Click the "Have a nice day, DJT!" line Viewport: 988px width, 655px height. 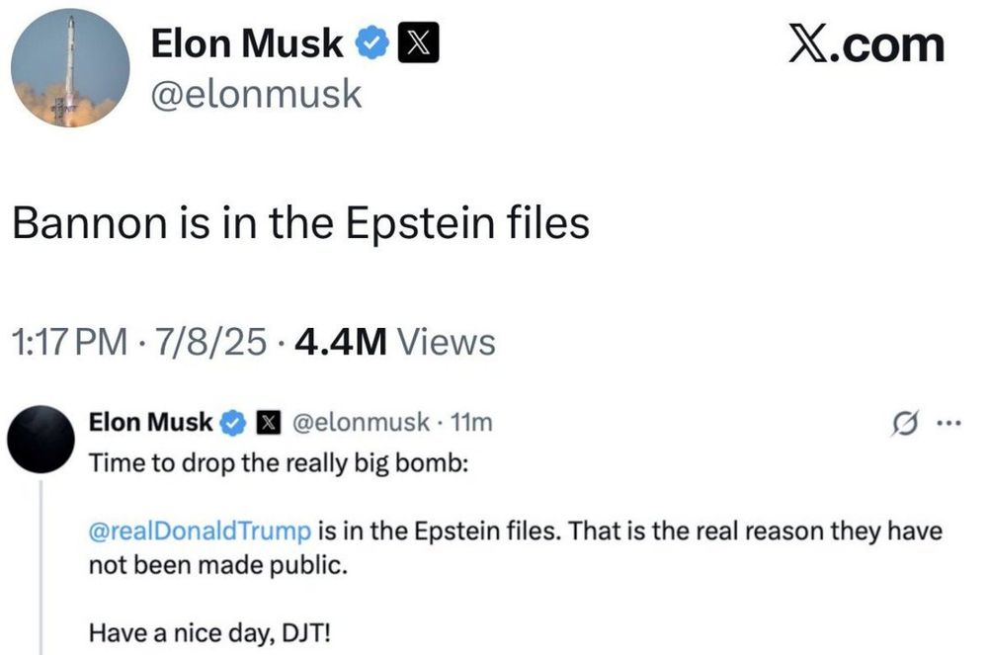pyautogui.click(x=209, y=631)
